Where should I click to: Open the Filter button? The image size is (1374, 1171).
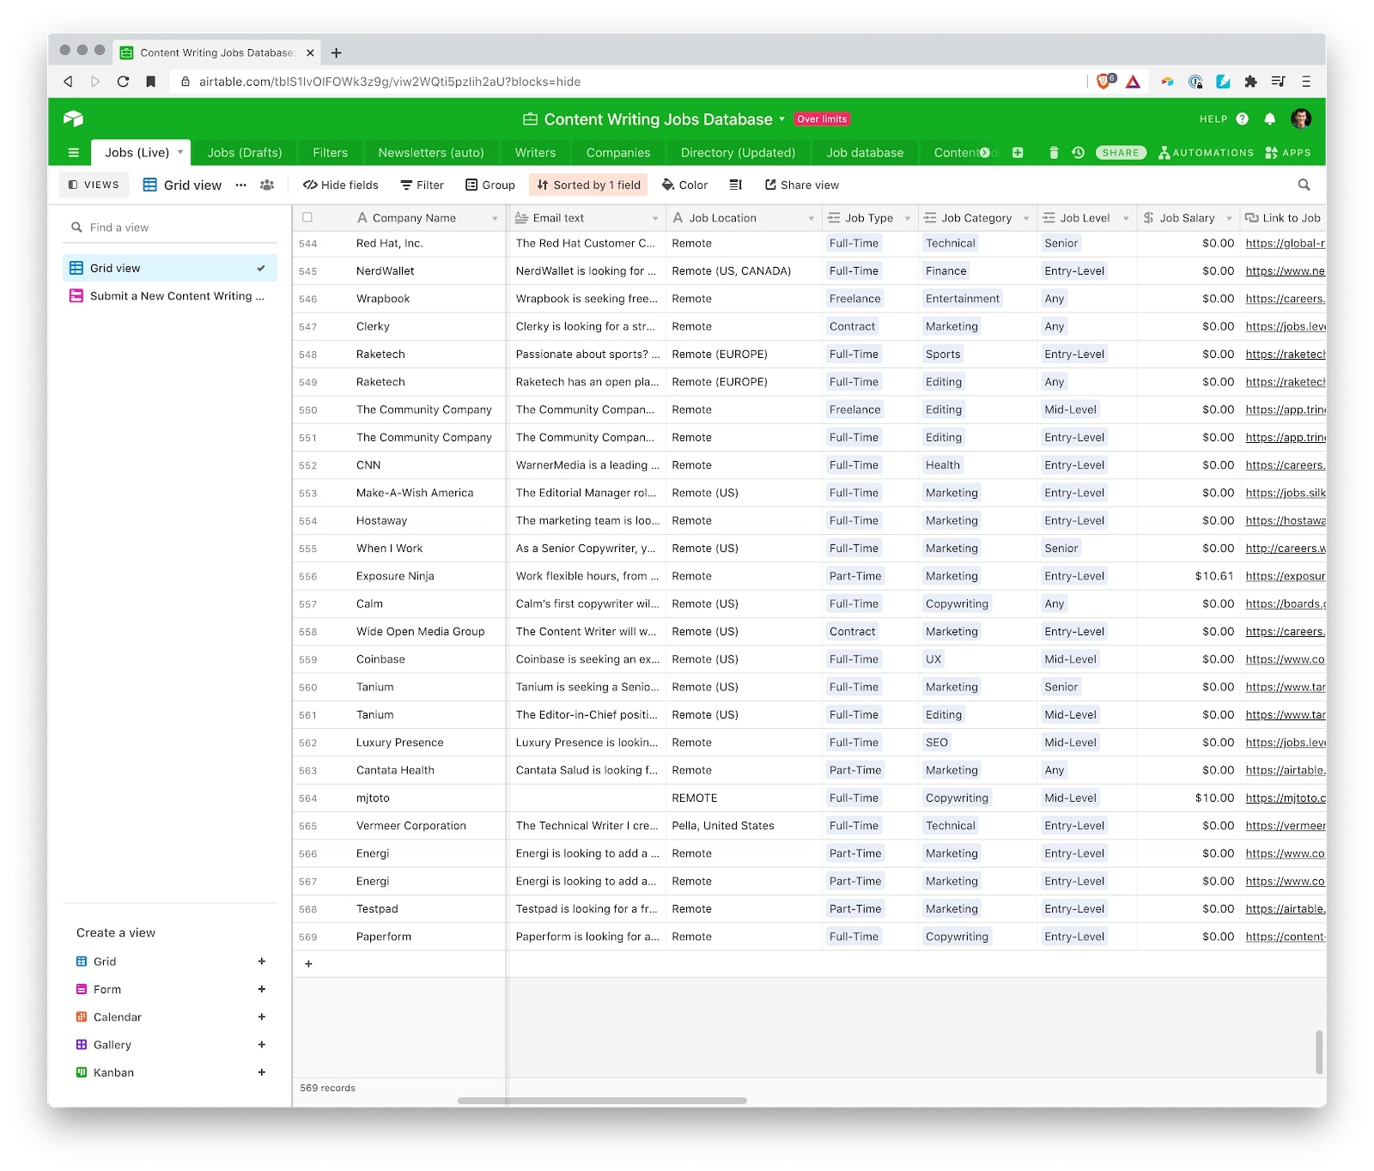pos(422,185)
